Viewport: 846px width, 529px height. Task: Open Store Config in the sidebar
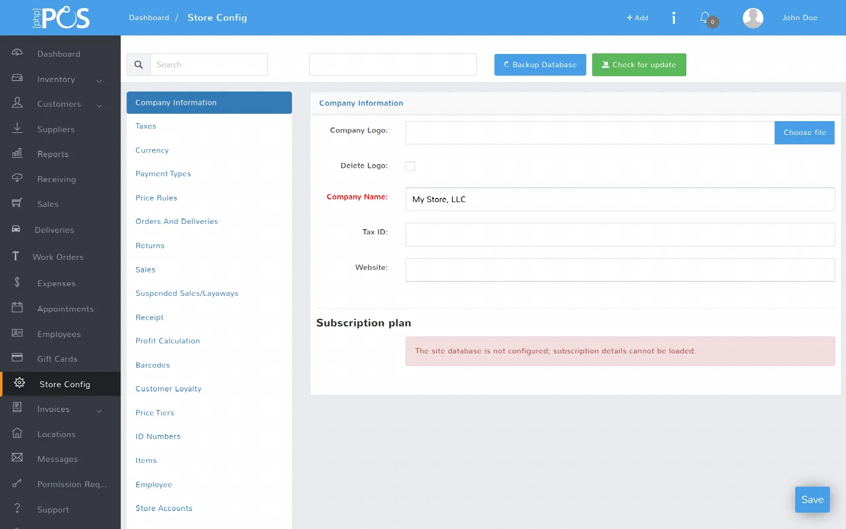[x=61, y=384]
